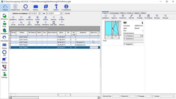Open the Заказы orders sidebar item
Image resolution: width=176 pixels, height=99 pixels.
pos(4,46)
